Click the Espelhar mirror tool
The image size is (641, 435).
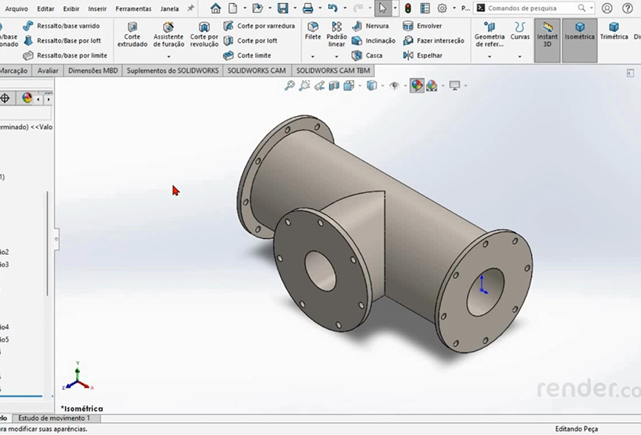408,56
